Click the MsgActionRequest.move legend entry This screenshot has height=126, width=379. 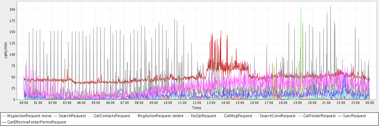[29, 116]
